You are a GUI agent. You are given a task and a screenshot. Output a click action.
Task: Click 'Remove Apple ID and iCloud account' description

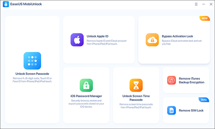(x=107, y=42)
